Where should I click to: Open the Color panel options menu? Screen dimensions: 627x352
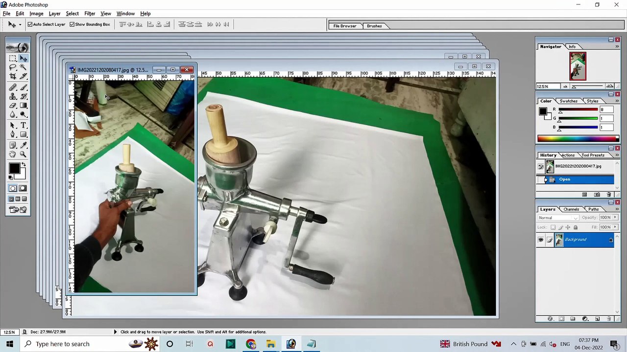pos(617,101)
